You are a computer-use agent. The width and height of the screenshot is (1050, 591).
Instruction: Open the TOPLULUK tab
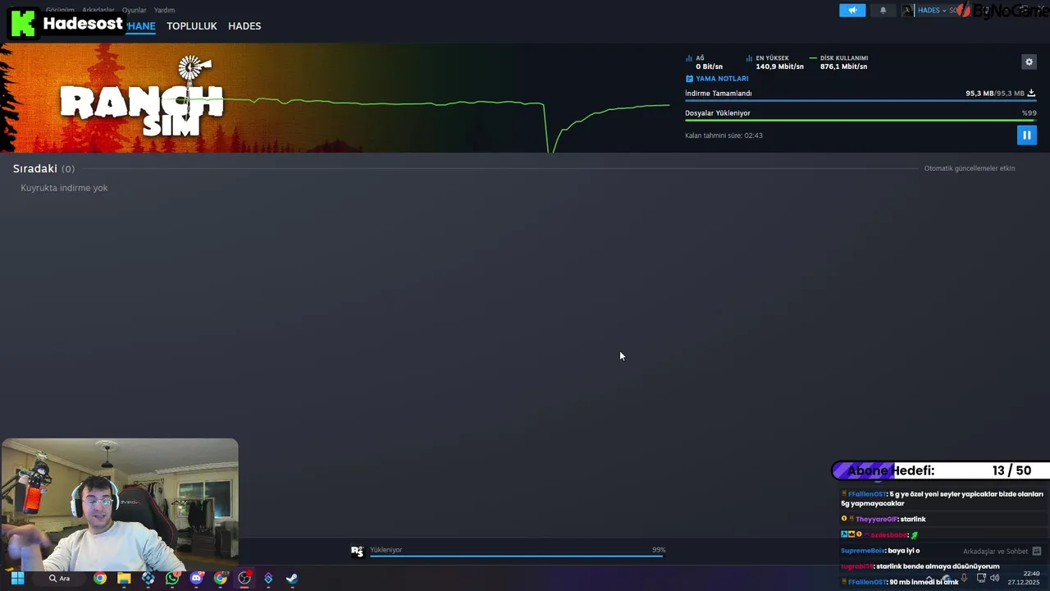[x=192, y=26]
